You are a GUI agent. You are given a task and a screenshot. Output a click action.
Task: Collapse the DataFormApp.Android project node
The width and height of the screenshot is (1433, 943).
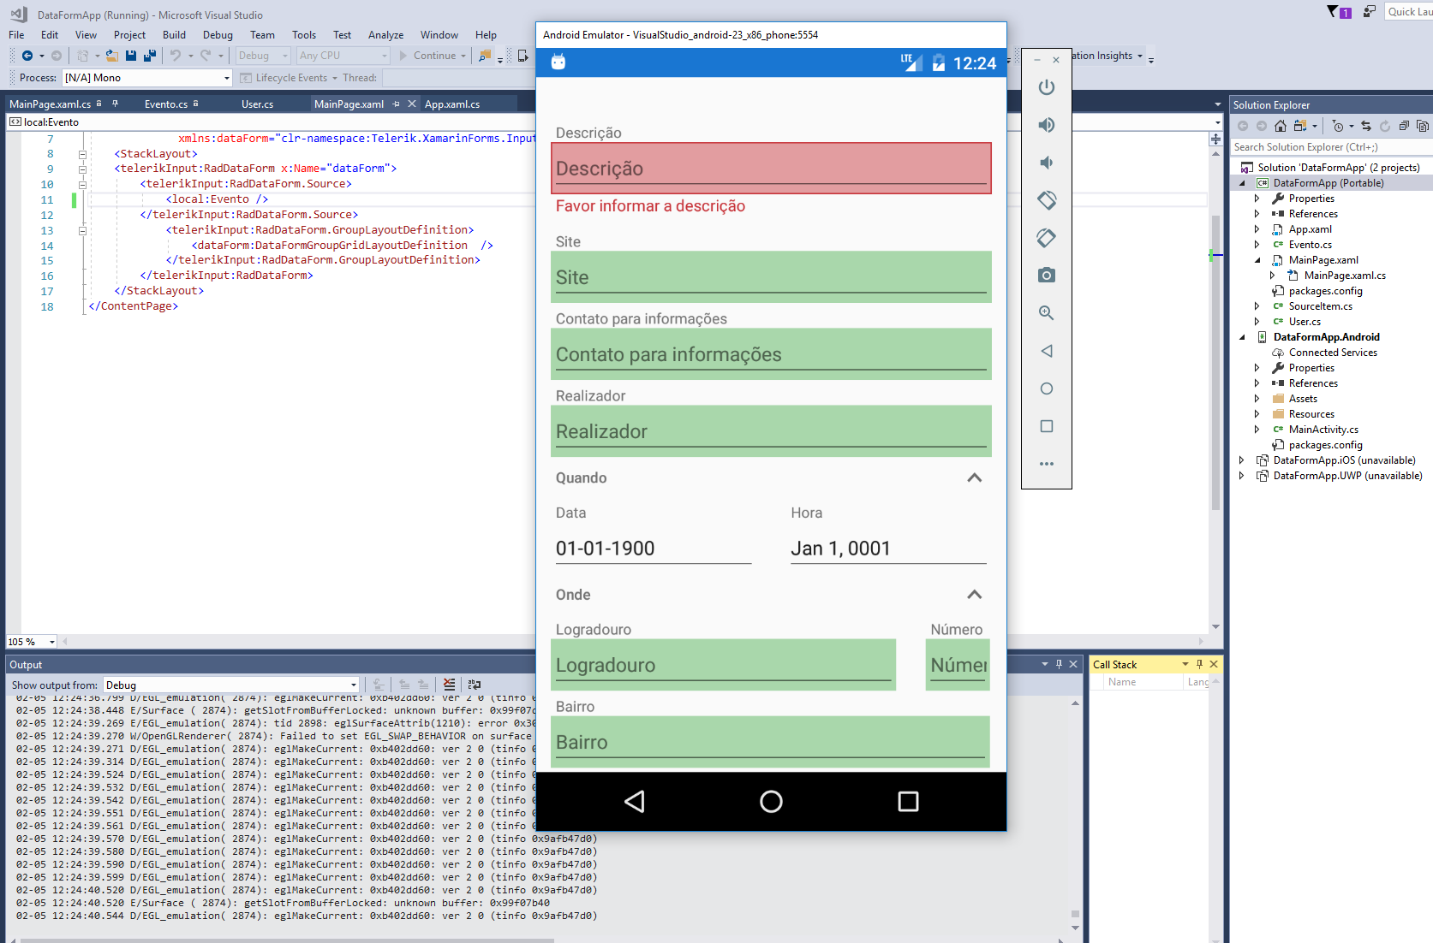pyautogui.click(x=1242, y=337)
